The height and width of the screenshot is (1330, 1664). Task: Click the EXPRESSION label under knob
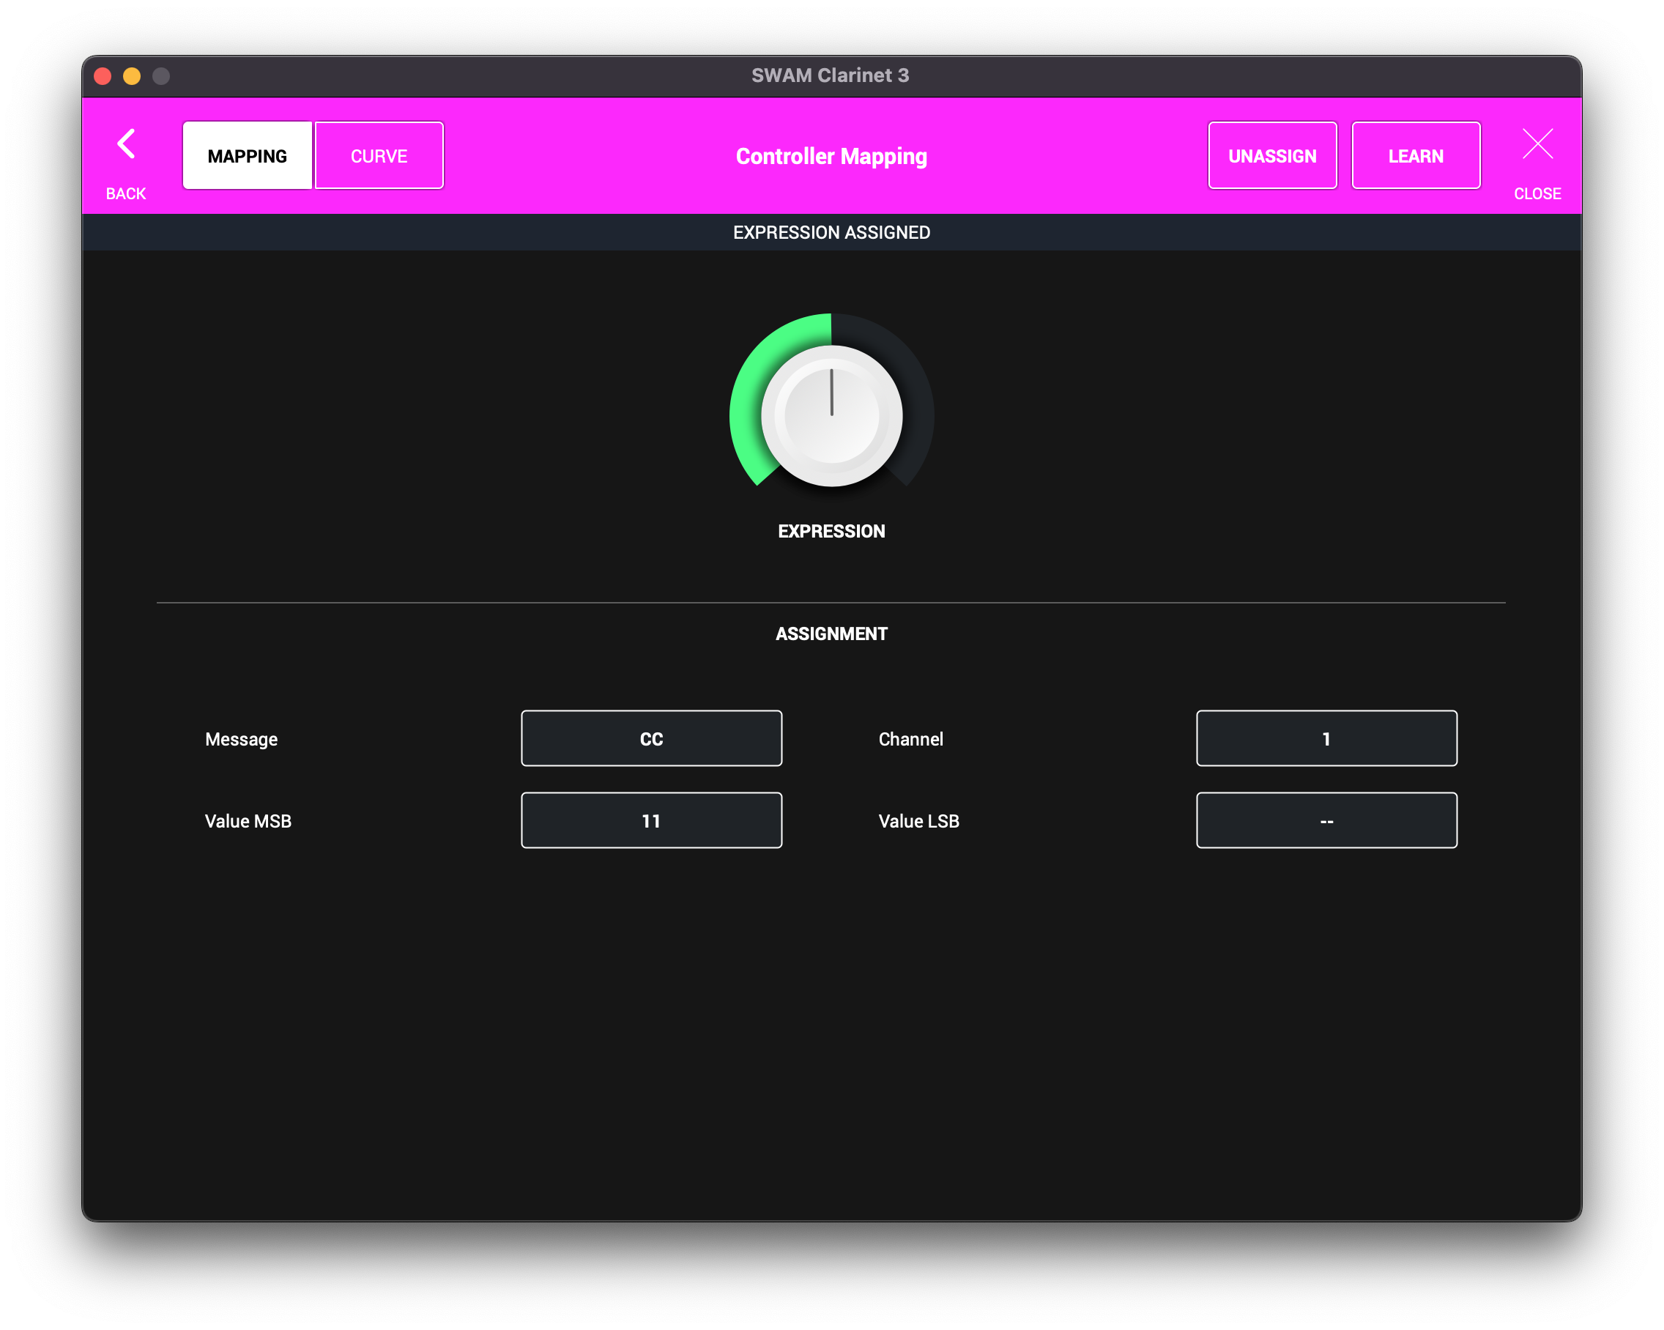(831, 531)
